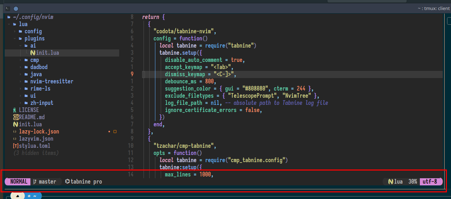
Task: Collapse the lua folder chevron
Action: point(9,24)
